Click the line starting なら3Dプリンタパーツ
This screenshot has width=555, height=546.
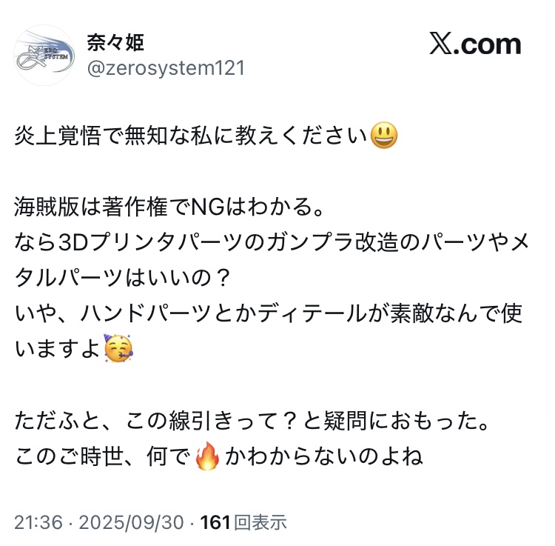272,242
